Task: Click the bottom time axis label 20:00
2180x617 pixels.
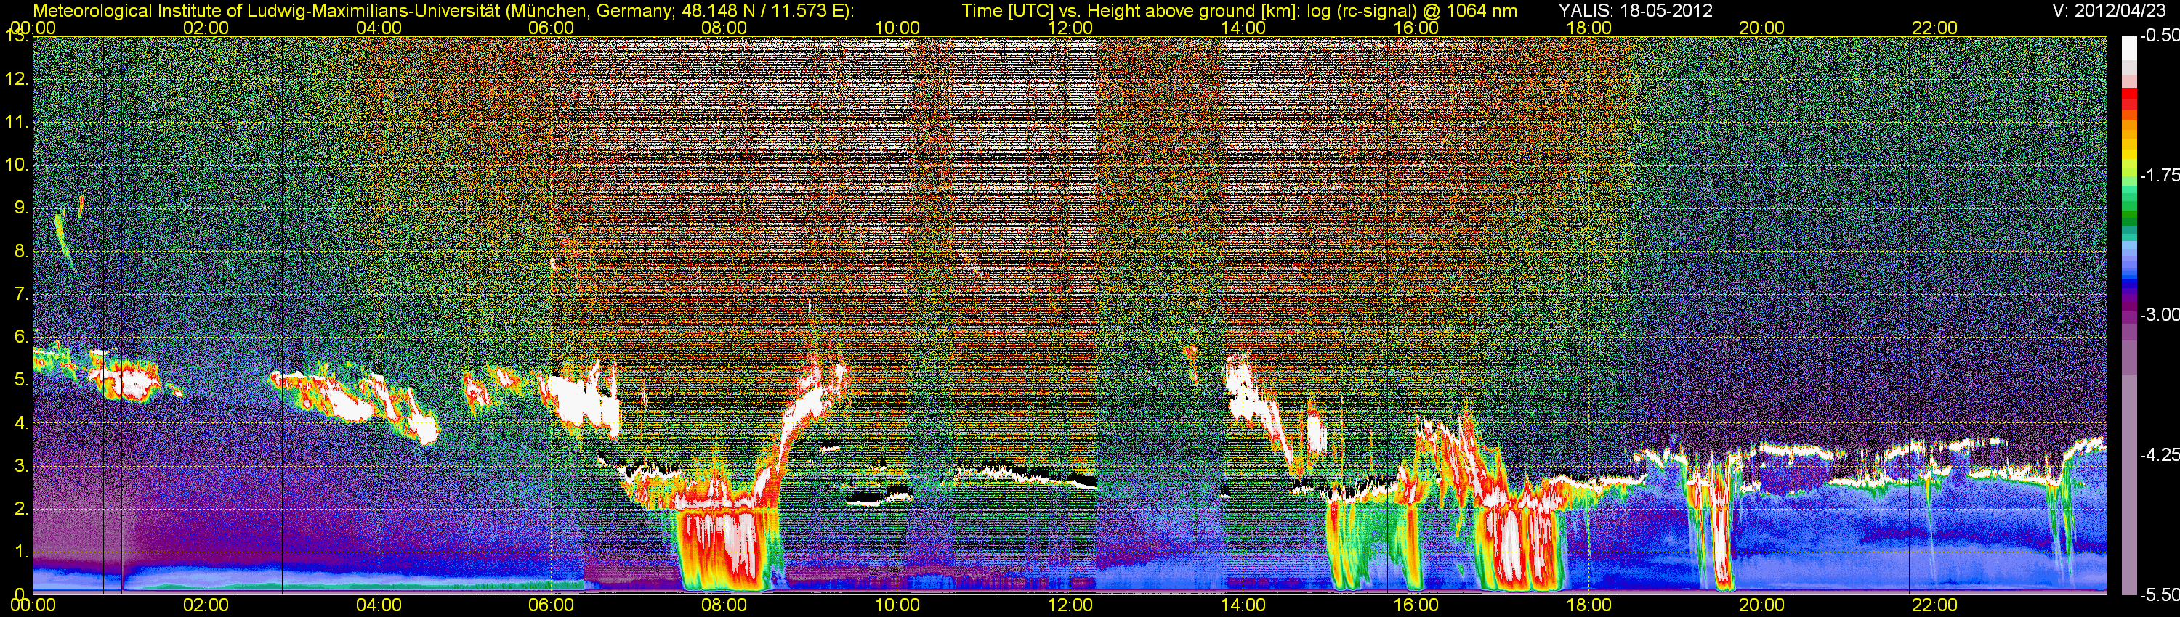Action: click(1762, 605)
